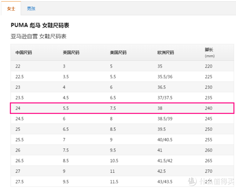Click US size 5 in row 22
Screen dimensions: 236x188
pos(111,66)
